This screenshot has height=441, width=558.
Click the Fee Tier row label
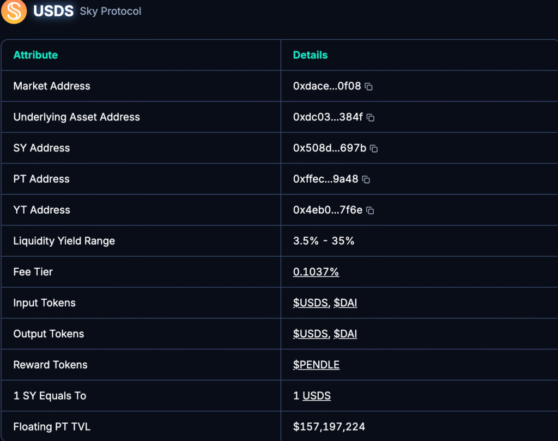(x=33, y=271)
